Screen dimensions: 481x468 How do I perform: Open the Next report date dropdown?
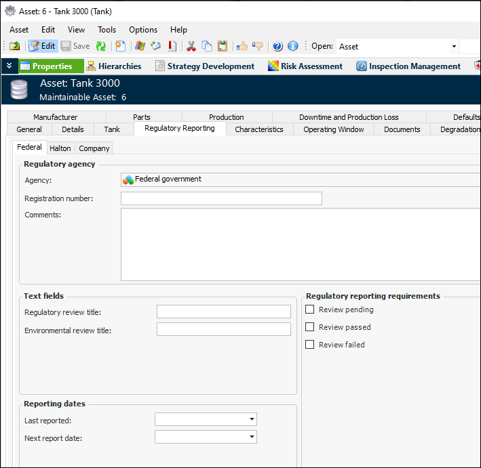coord(252,438)
